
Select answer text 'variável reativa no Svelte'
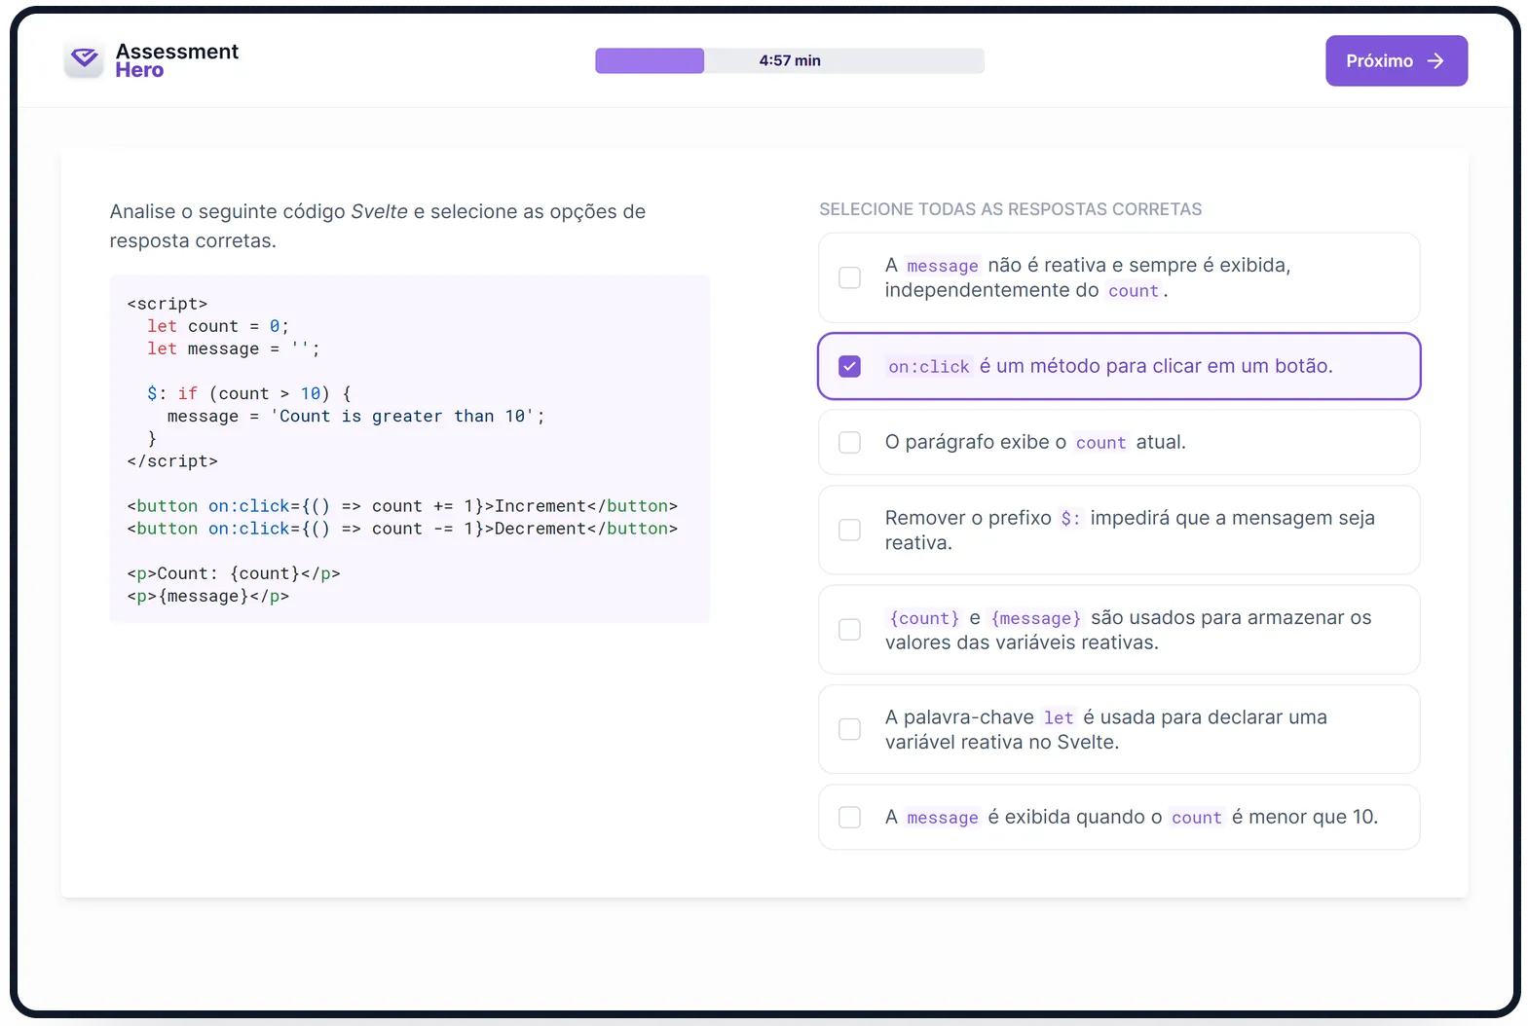[x=1002, y=742]
